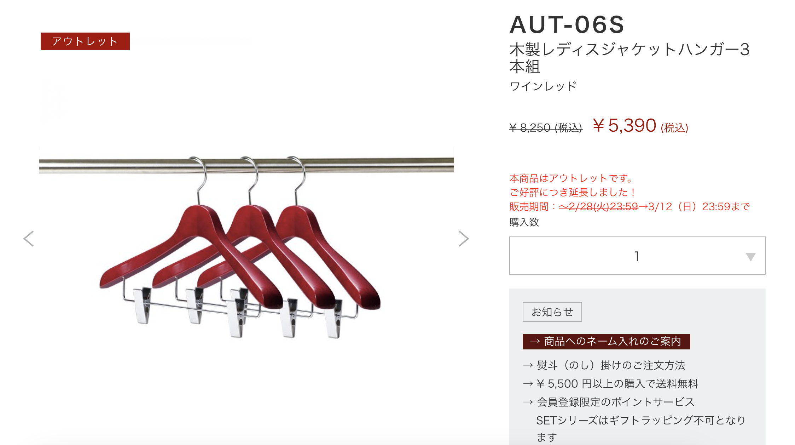
Task: Click arrow icon beside 会員登録限定 link
Action: click(x=528, y=402)
